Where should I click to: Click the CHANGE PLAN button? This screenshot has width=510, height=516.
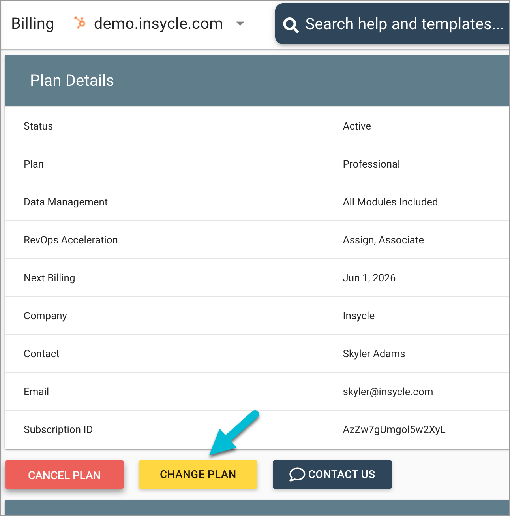point(198,475)
